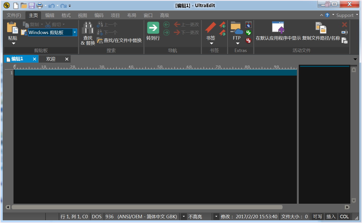This screenshot has height=223, width=362.
Task: Click the 复制 (Copy) button
Action: [31, 25]
